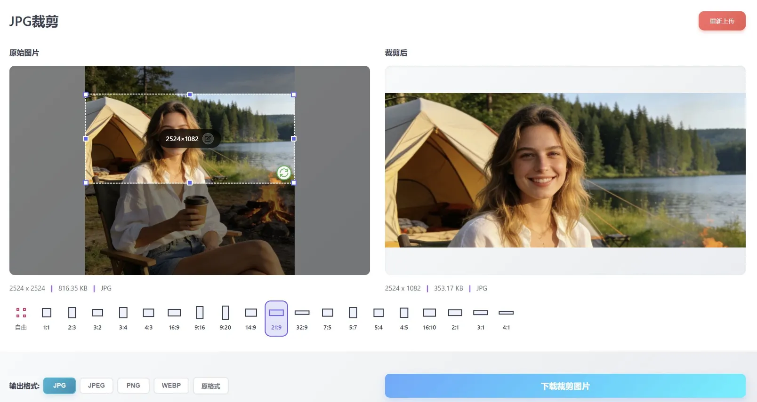Choose the 16:10 aspect ratio
Screen dimensions: 757x402
pos(429,318)
